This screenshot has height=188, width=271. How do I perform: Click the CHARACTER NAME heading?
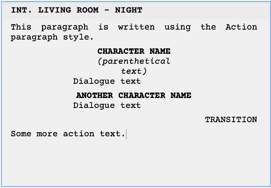(x=134, y=51)
